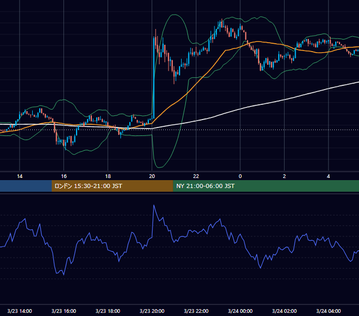Click the 3/23 16:00 time label
359x316 pixels.
[x=64, y=311]
